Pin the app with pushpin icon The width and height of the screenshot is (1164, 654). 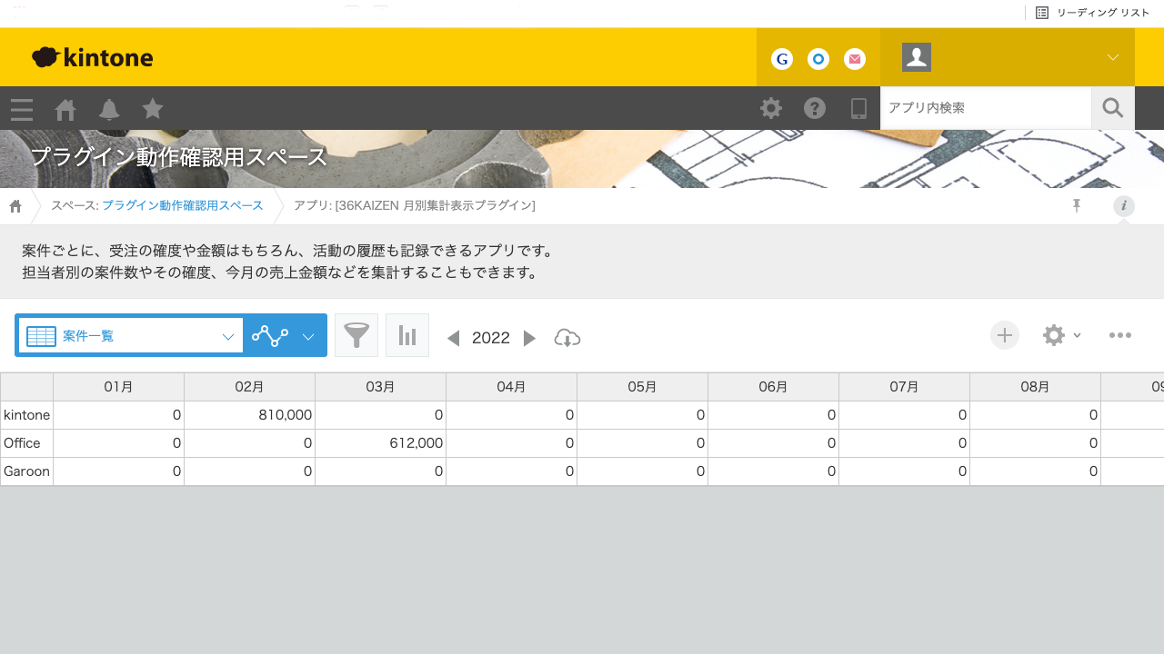click(x=1077, y=206)
